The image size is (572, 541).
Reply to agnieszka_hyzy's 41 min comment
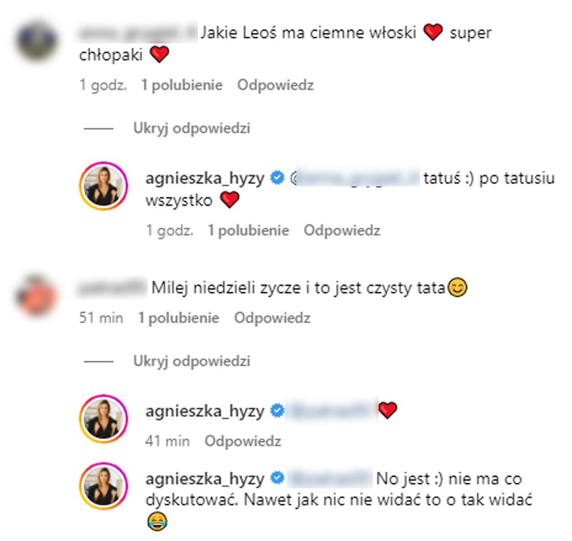[x=243, y=441]
